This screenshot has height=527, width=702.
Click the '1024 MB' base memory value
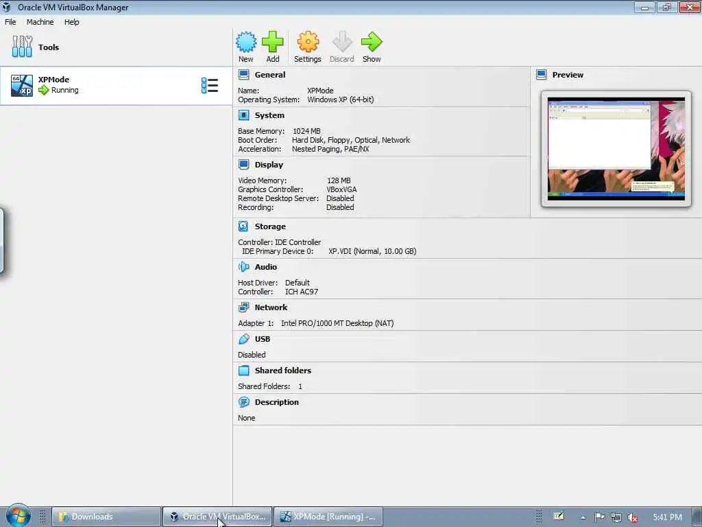(306, 131)
